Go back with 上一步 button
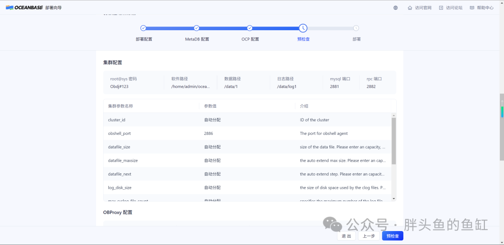The height and width of the screenshot is (245, 504). (369, 236)
